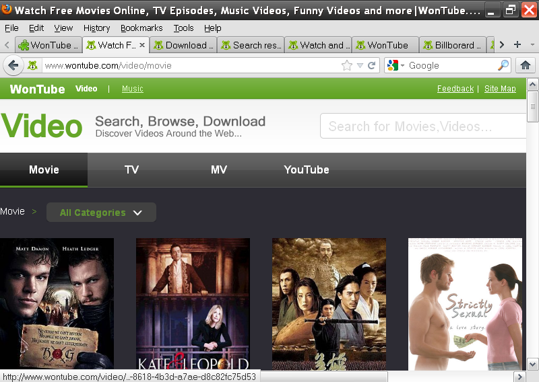539x382 pixels.
Task: Select the MV section tab
Action: [x=219, y=170]
